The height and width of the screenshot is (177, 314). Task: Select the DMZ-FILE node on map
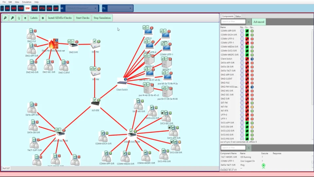(x=31, y=34)
